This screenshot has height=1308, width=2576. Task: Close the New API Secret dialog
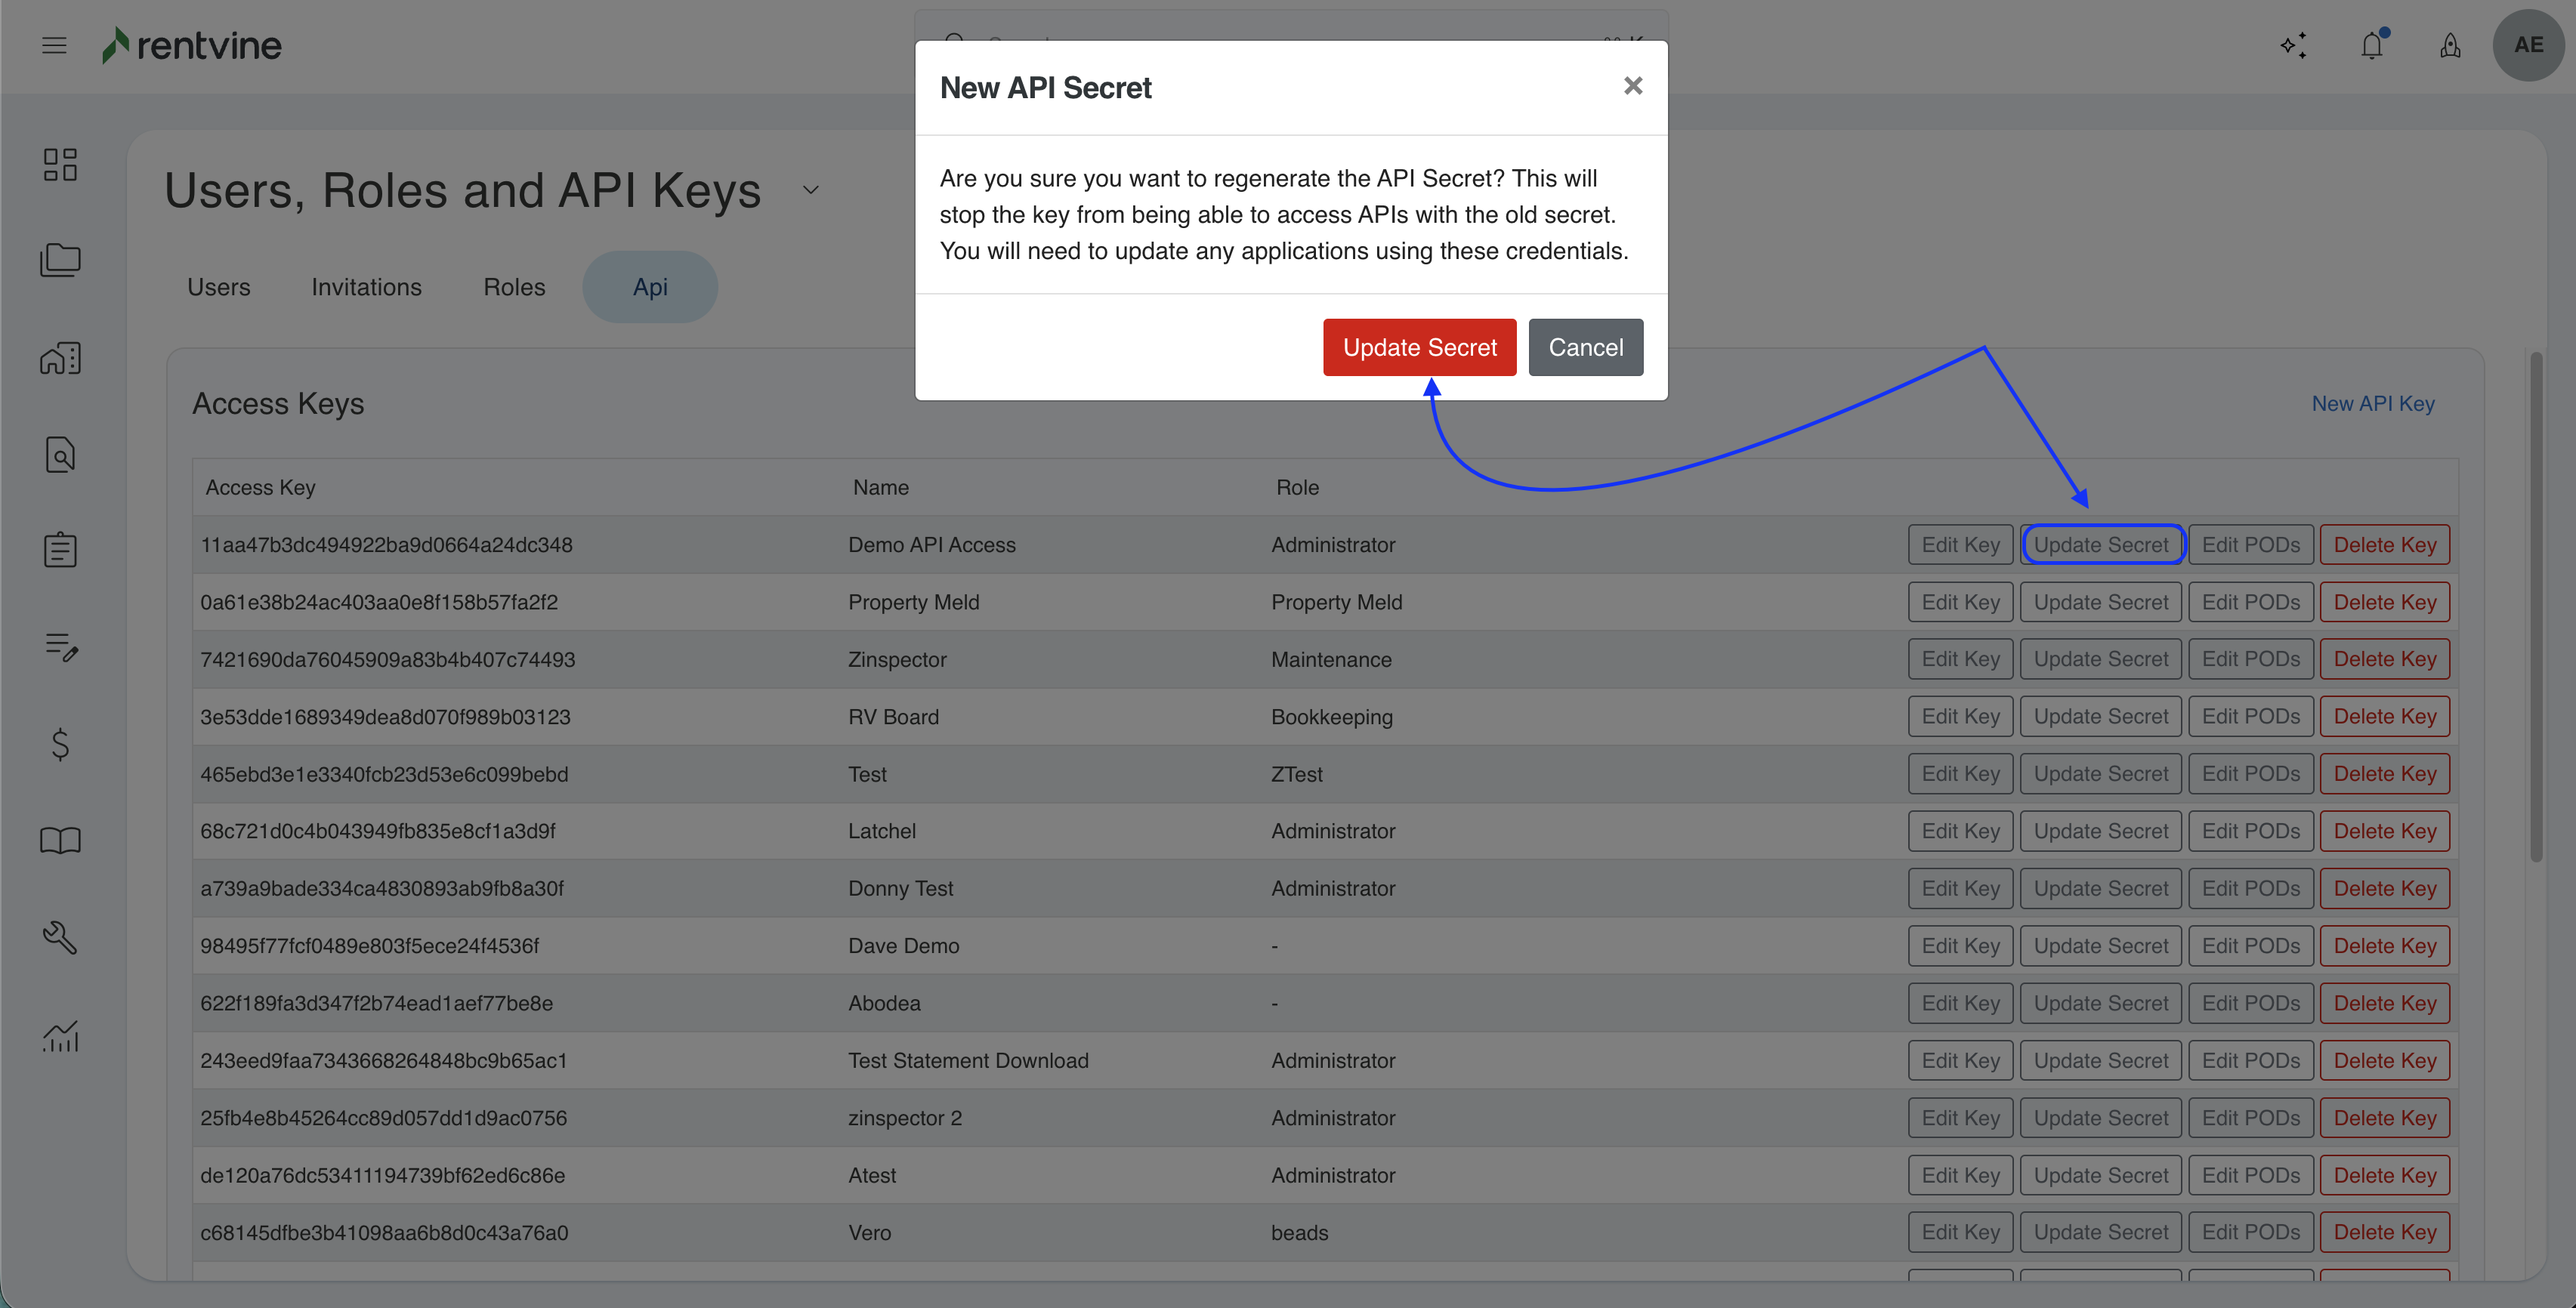pyautogui.click(x=1633, y=86)
